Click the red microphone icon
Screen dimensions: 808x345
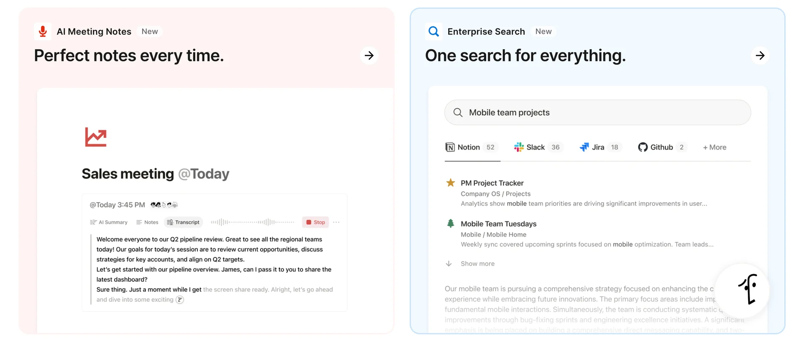(43, 32)
